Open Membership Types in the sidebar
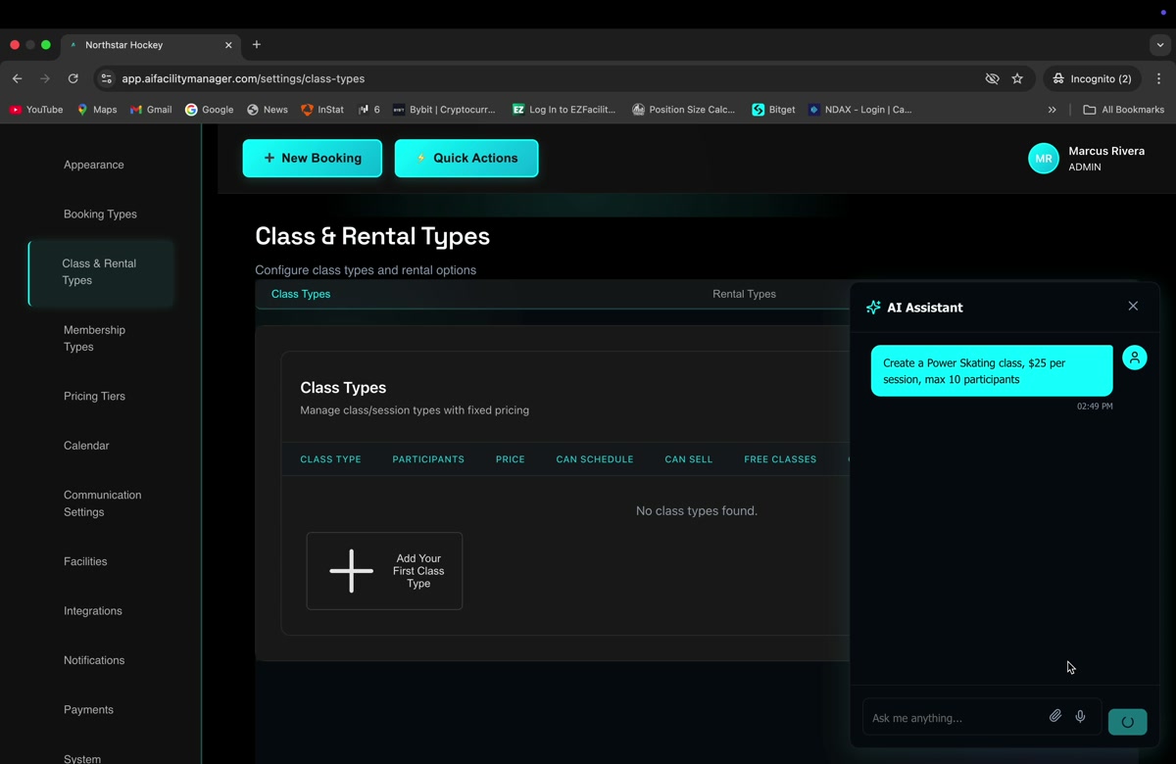Viewport: 1176px width, 764px height. (x=94, y=338)
